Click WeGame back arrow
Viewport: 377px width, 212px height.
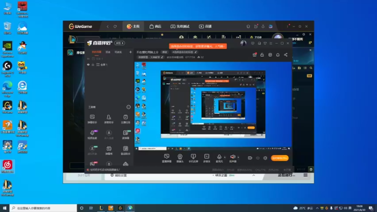click(x=108, y=26)
